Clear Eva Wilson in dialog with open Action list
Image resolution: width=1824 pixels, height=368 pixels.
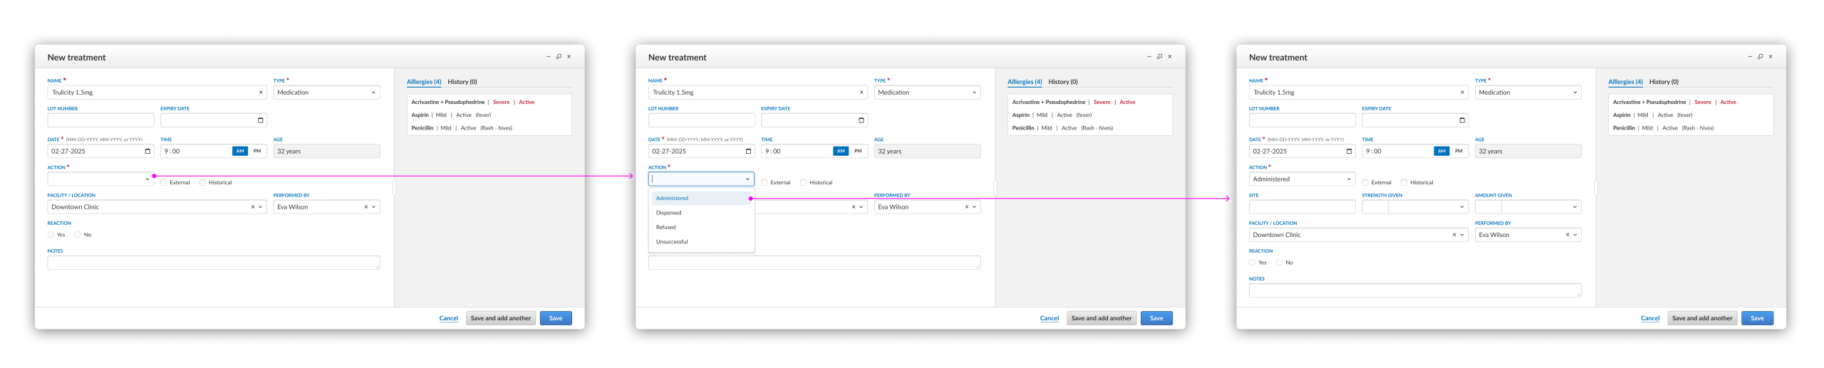tap(967, 207)
